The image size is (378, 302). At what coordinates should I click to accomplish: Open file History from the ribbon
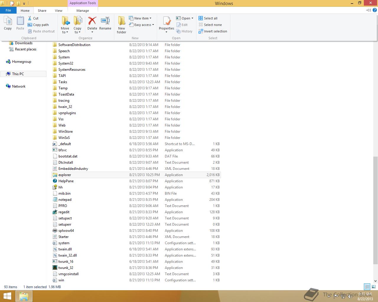(x=184, y=31)
